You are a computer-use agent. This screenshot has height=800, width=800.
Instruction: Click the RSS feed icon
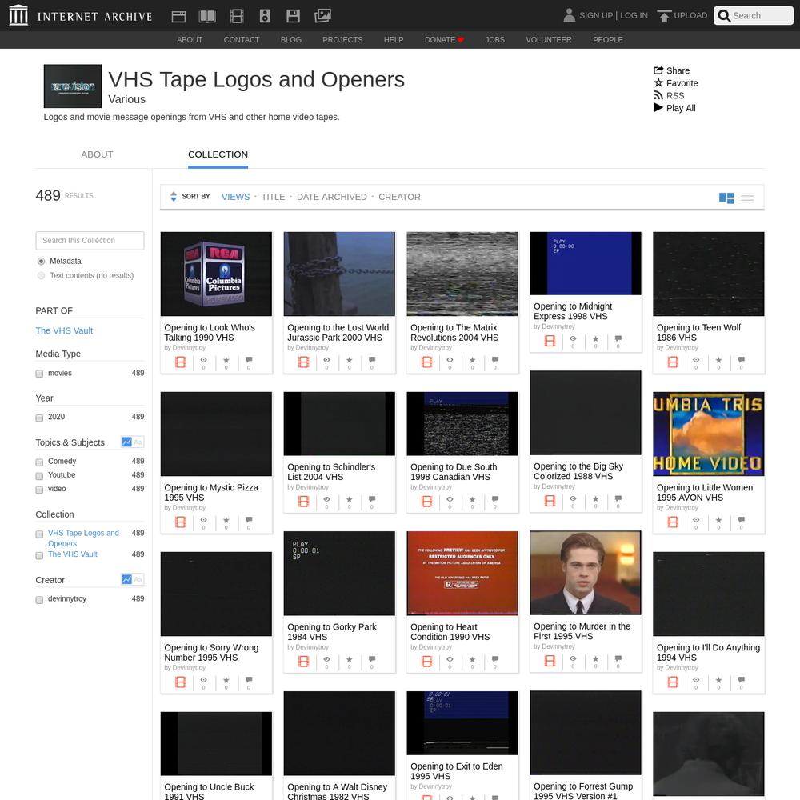[658, 95]
